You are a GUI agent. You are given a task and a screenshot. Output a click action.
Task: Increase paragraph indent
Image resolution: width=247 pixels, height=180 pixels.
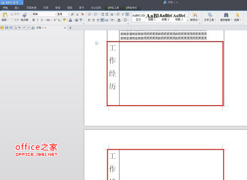[107, 14]
